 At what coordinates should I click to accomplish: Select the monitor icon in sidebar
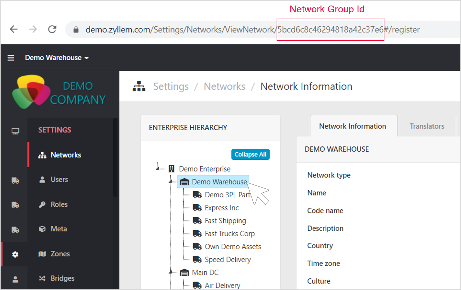[15, 131]
